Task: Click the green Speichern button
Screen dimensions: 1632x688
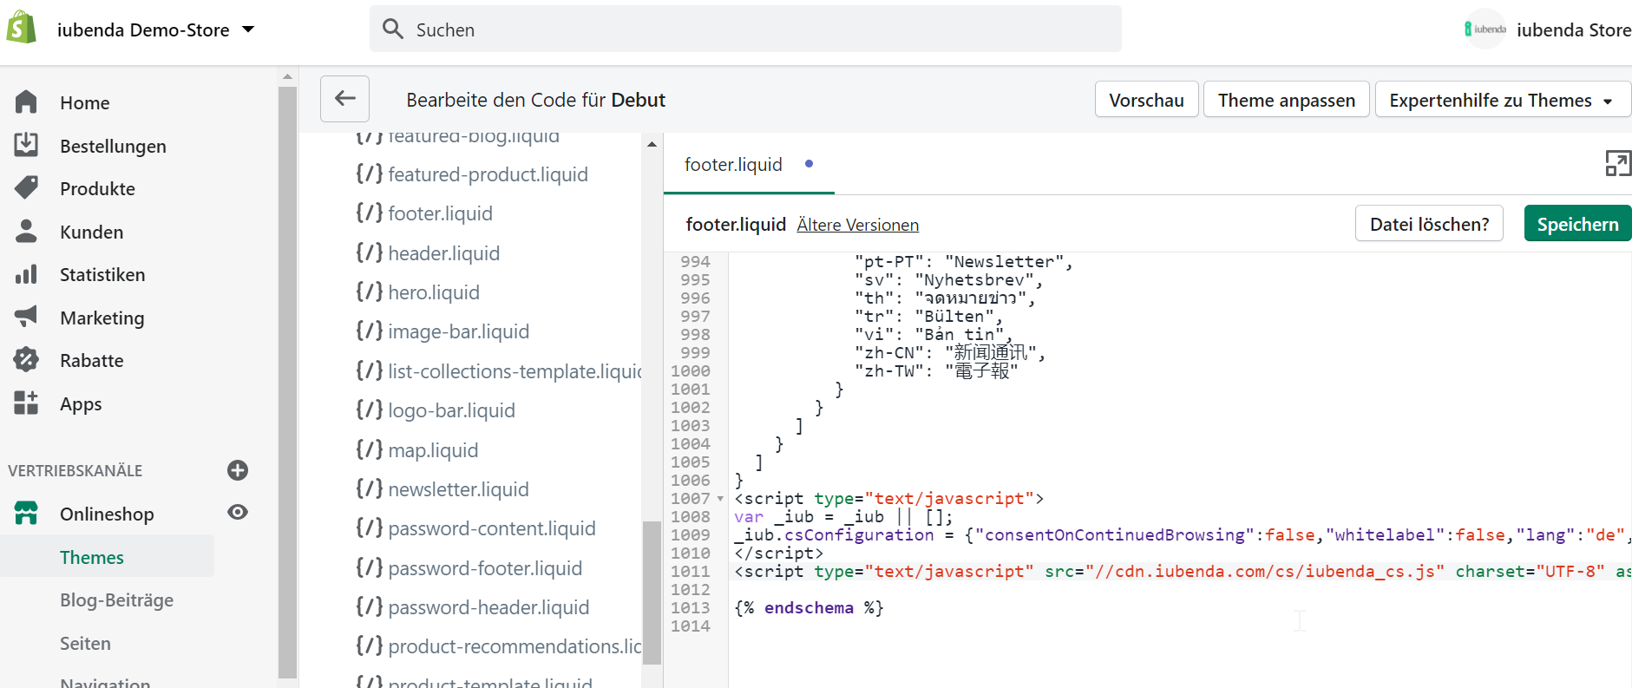Action: [x=1576, y=224]
